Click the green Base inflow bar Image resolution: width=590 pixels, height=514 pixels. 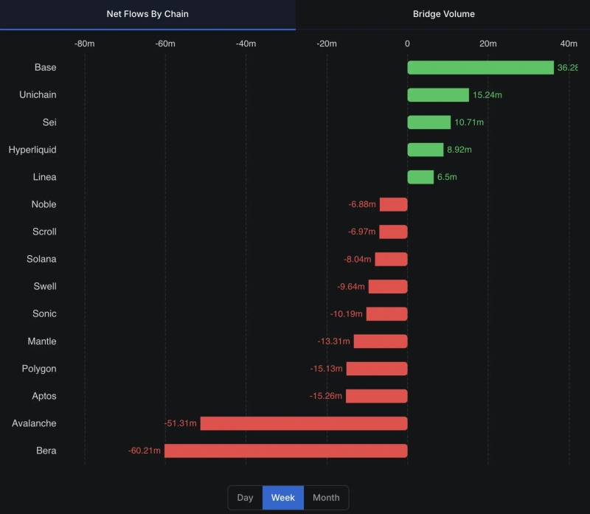[480, 68]
